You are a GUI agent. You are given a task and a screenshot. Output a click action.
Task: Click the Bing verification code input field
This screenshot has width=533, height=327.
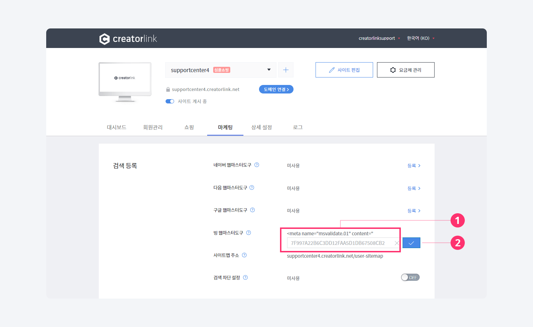[x=339, y=243]
